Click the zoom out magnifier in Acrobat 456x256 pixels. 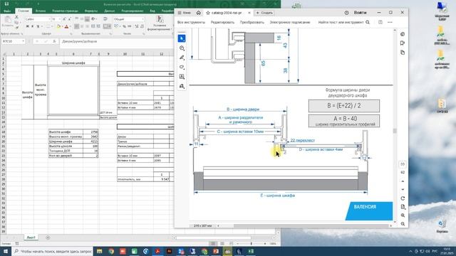(403, 224)
